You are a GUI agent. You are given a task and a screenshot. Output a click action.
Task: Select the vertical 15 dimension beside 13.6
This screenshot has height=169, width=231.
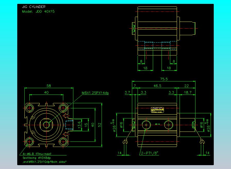click(x=86, y=125)
